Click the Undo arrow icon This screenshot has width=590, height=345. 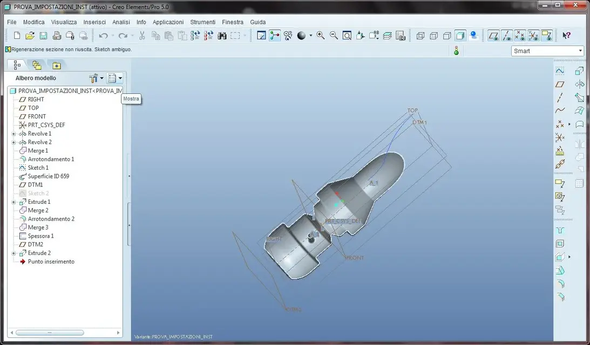tap(104, 36)
